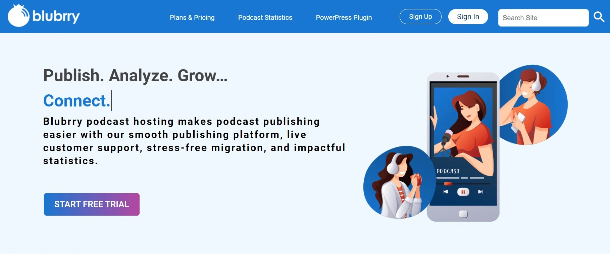Click the Blubrry logo icon
The width and height of the screenshot is (610, 264).
(x=18, y=15)
